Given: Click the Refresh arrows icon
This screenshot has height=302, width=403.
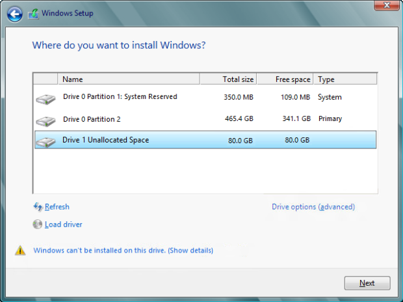Looking at the screenshot, I should coord(38,207).
